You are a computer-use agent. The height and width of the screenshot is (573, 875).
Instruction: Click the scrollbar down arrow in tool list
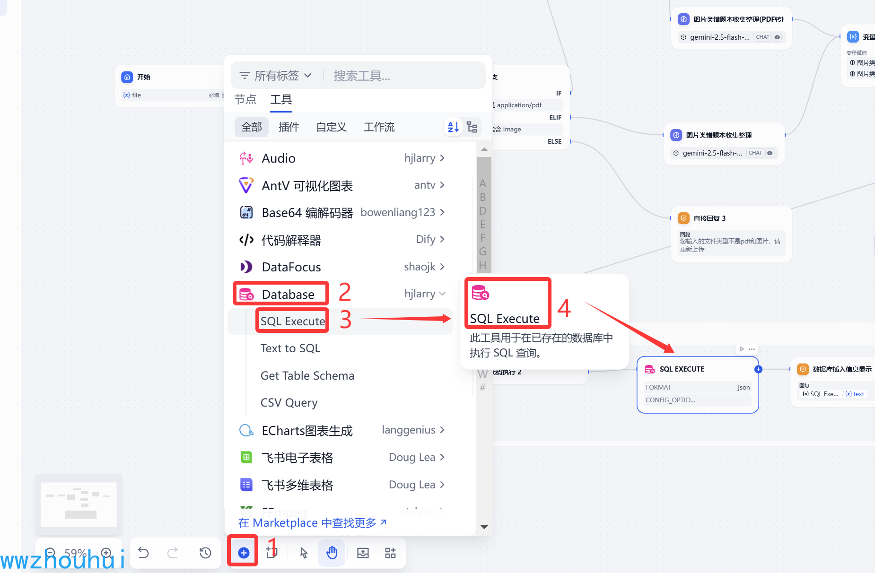click(484, 527)
